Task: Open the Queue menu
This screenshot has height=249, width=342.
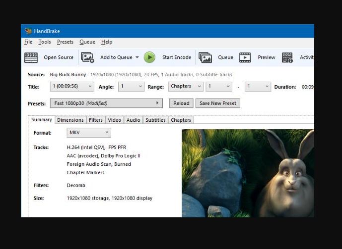Action: [x=87, y=42]
